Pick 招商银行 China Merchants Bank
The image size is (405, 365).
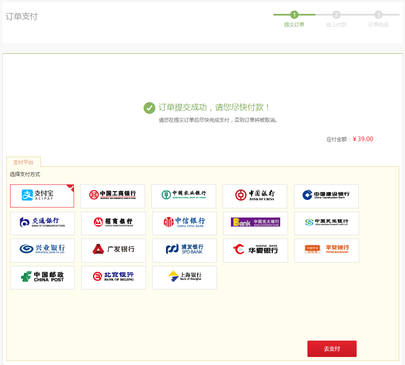pyautogui.click(x=114, y=223)
